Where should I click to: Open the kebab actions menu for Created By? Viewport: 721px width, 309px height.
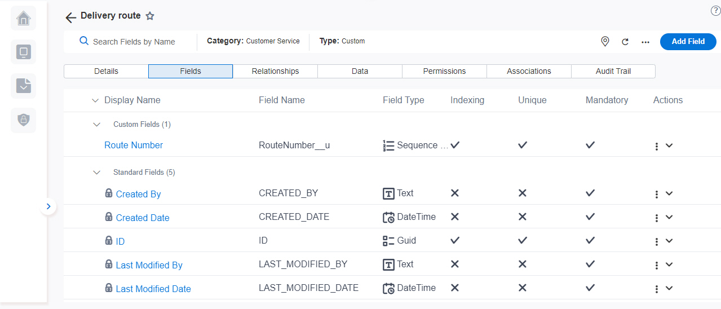tap(657, 195)
